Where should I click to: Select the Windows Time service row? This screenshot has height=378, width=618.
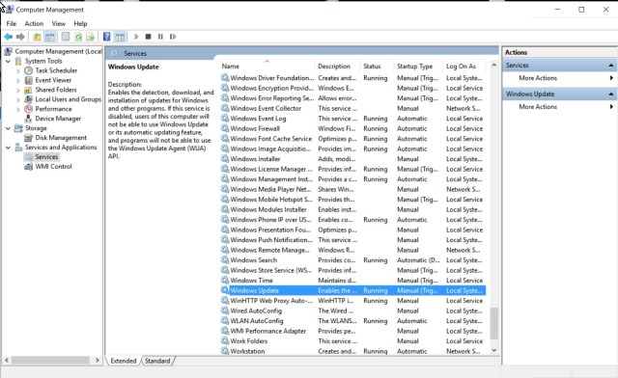click(x=353, y=281)
